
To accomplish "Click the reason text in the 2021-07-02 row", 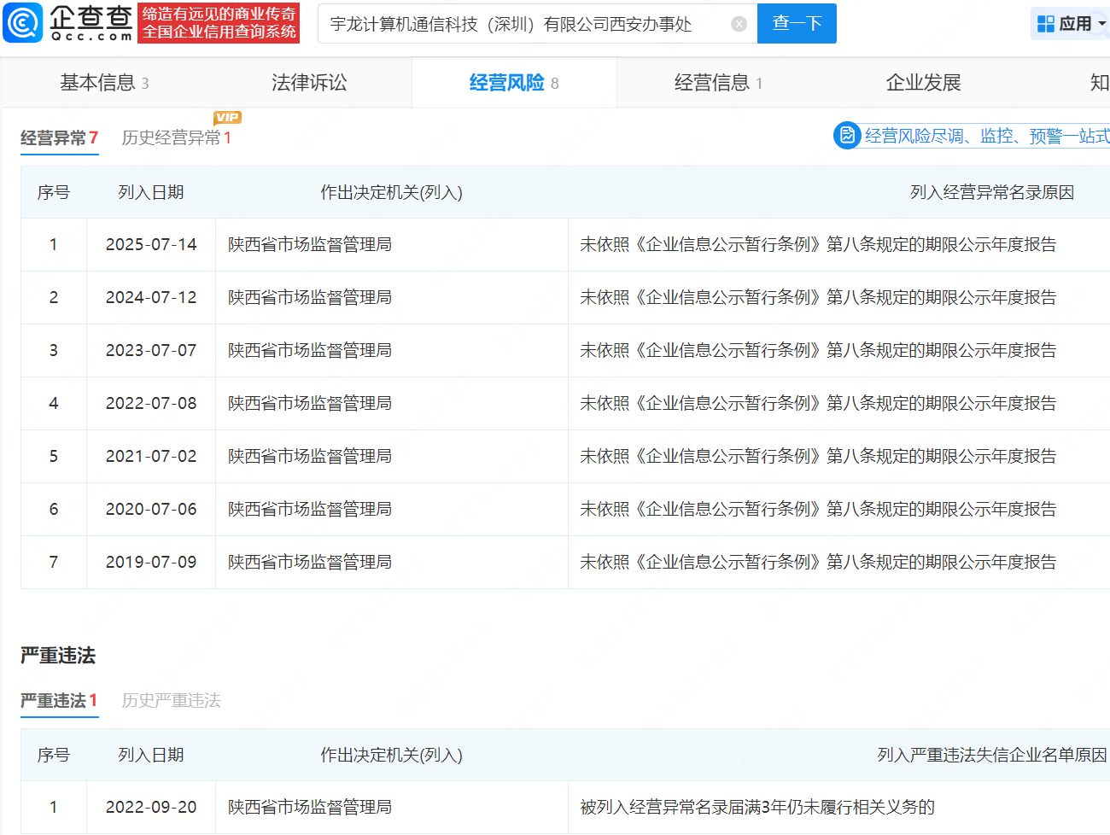I will (818, 457).
